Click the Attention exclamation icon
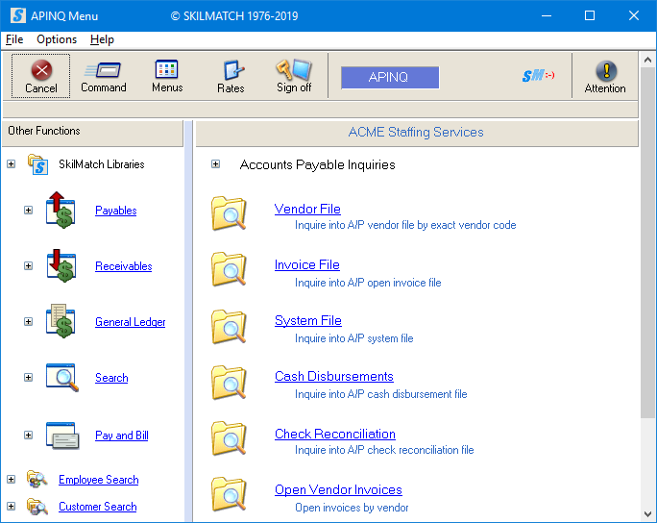The image size is (657, 523). pos(606,70)
